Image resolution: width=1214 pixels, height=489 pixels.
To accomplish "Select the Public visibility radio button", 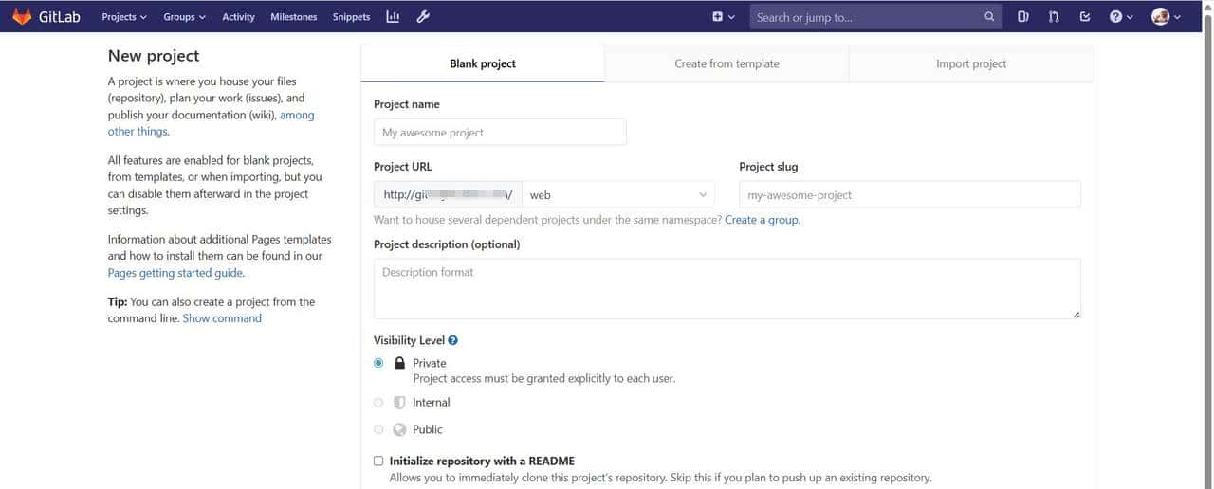I will click(378, 429).
